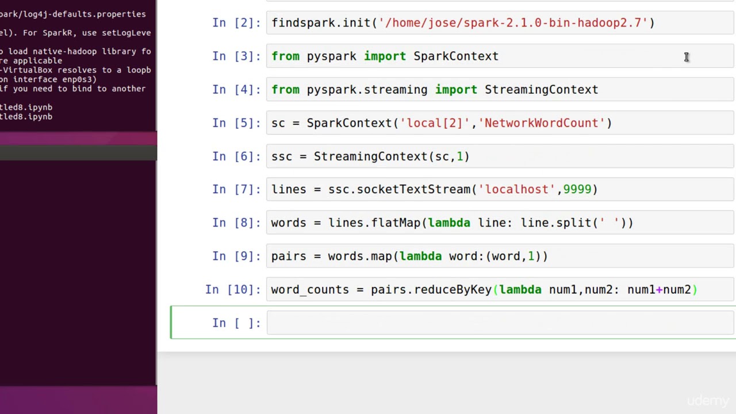Click cell In [10] with reduceByKey
Screen dimensions: 736x414
click(500, 289)
